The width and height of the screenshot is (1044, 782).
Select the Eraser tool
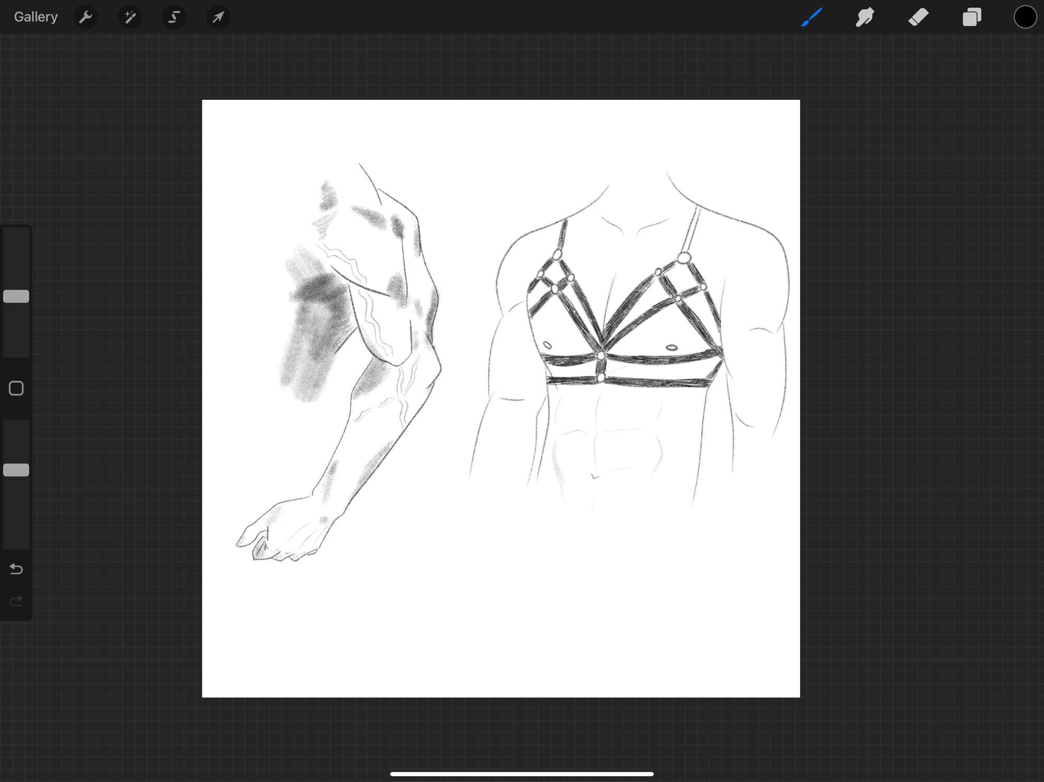tap(918, 17)
